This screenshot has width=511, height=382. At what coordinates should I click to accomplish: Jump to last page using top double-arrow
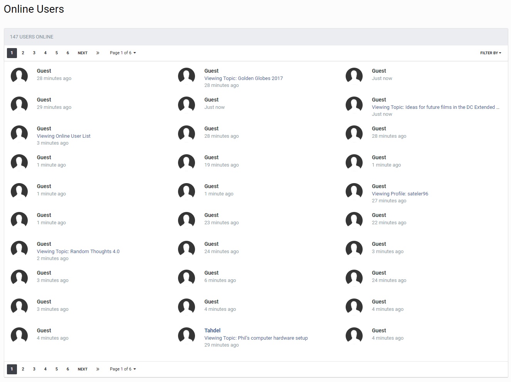97,53
